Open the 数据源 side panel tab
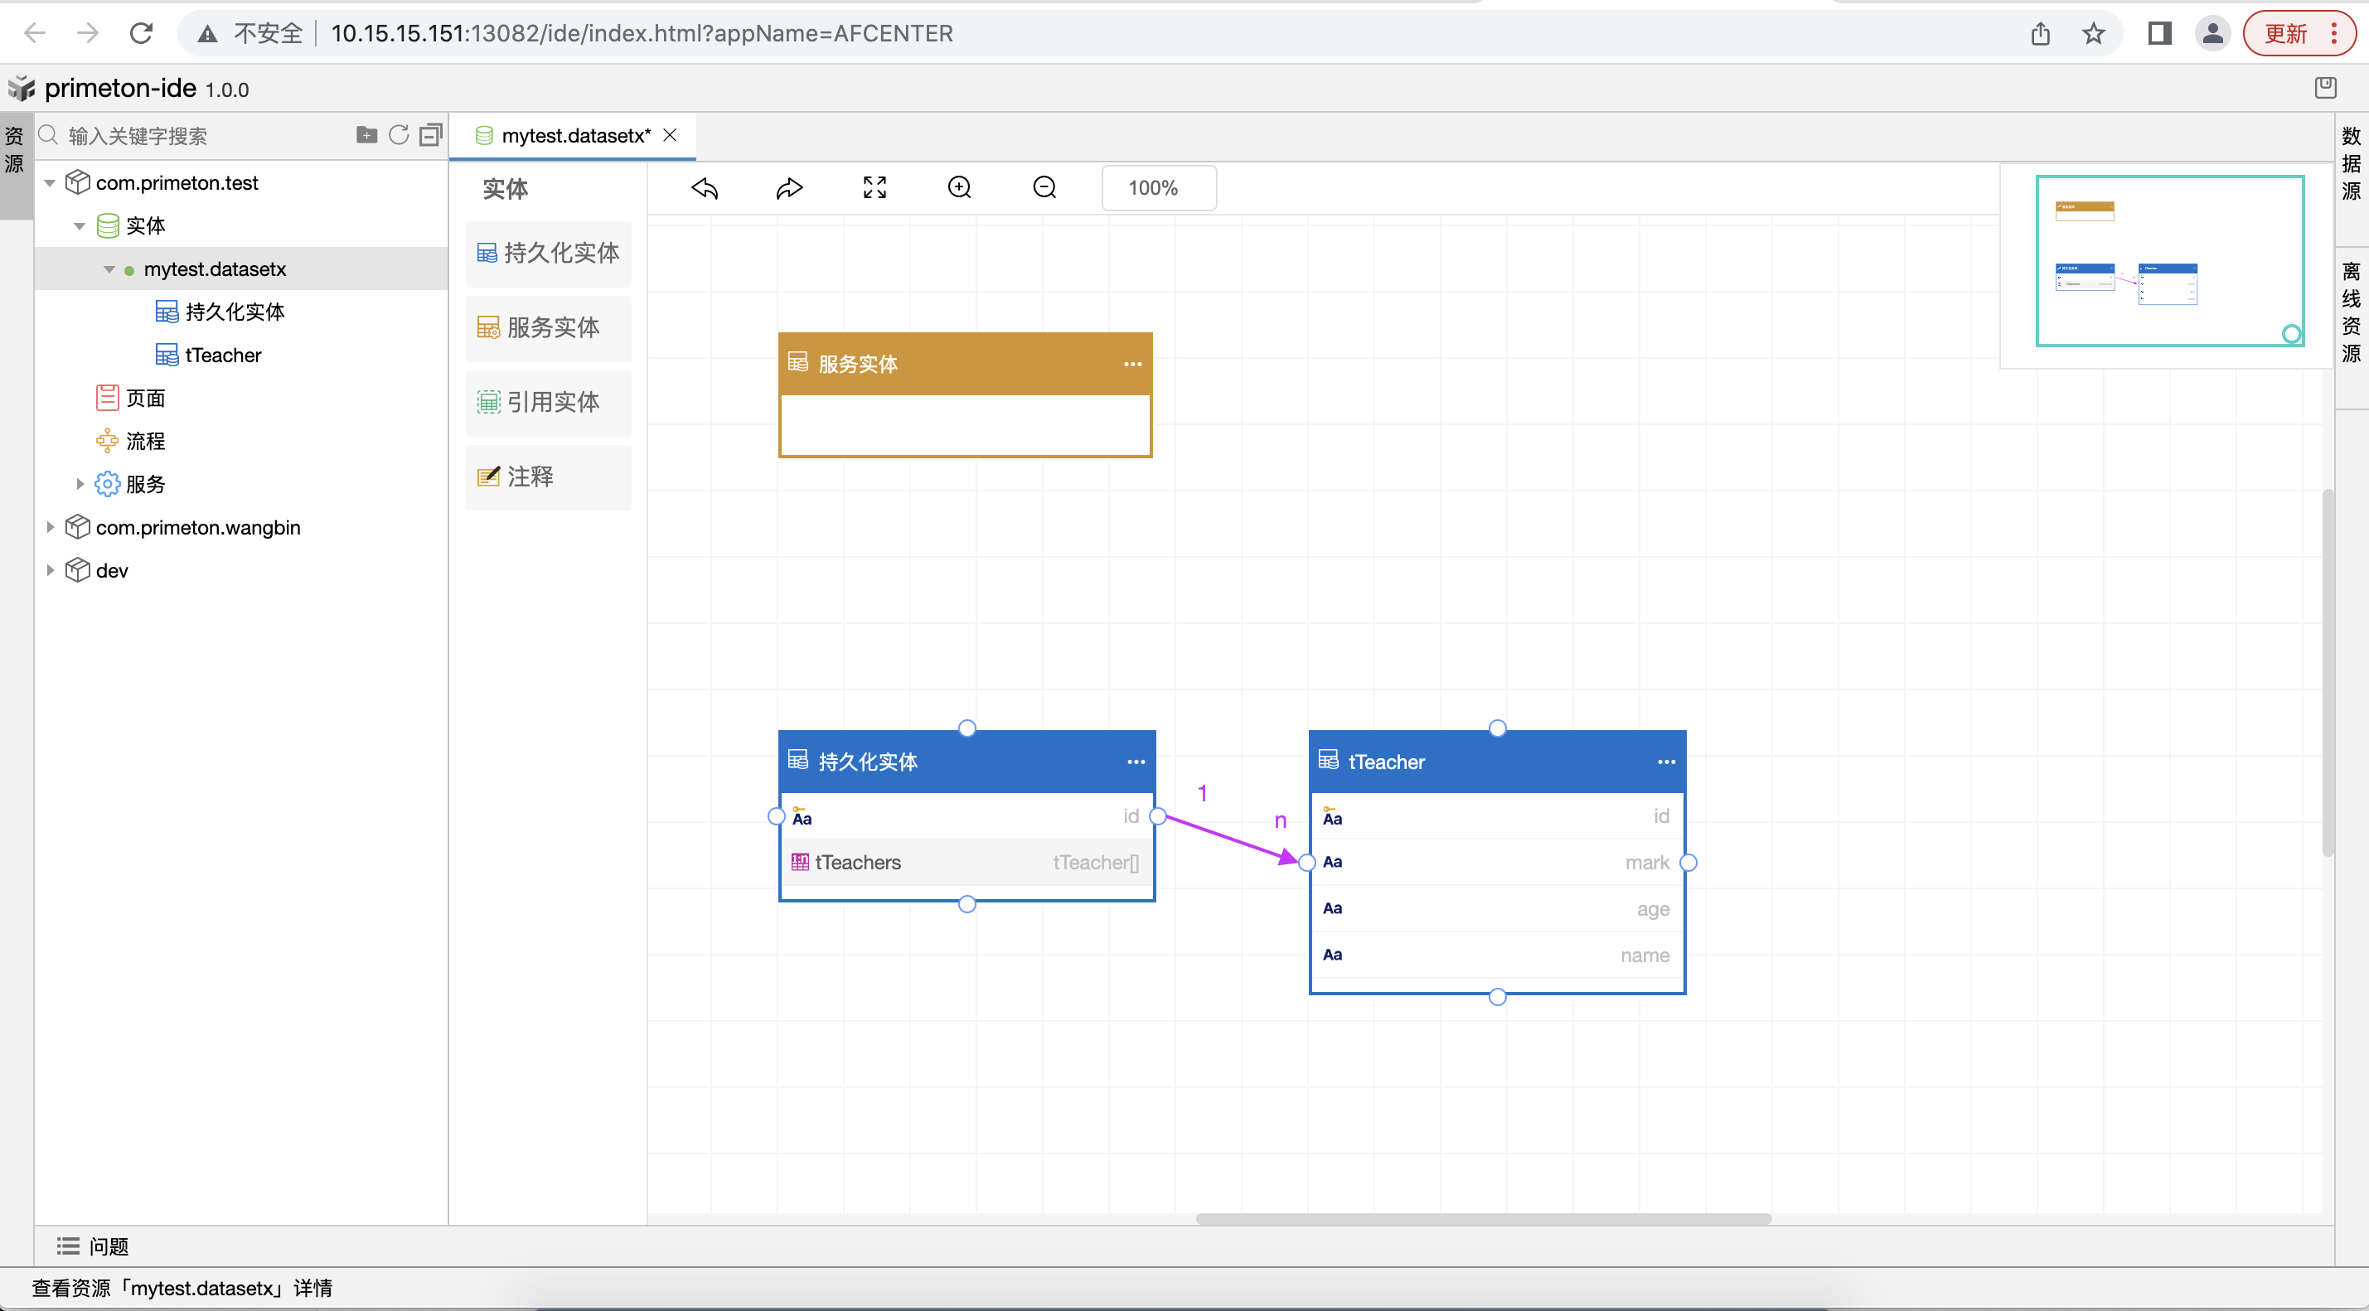This screenshot has width=2369, height=1311. tap(2351, 163)
